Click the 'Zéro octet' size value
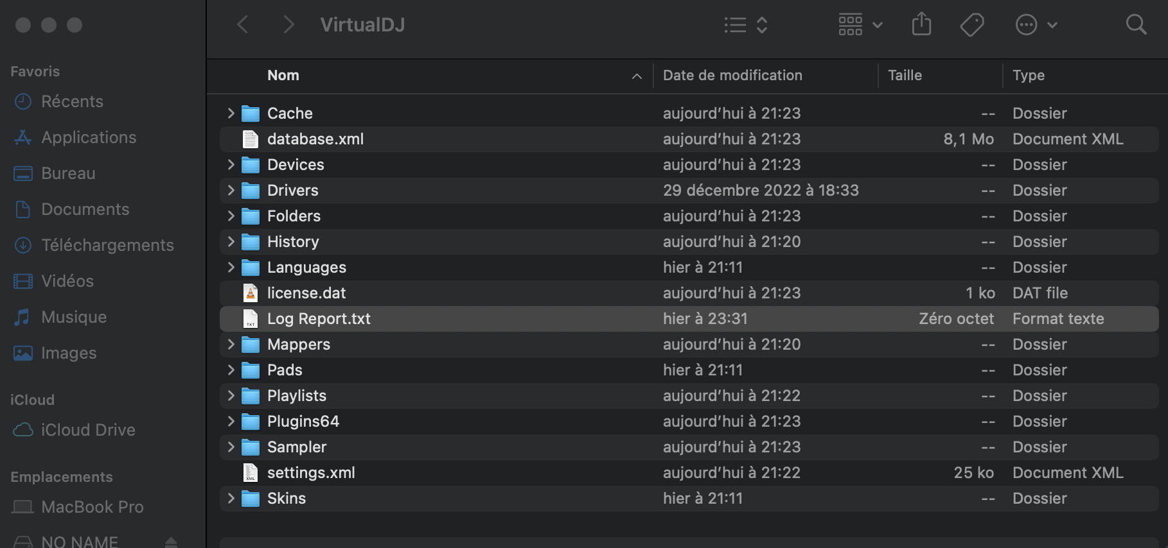The image size is (1168, 548). pyautogui.click(x=957, y=318)
